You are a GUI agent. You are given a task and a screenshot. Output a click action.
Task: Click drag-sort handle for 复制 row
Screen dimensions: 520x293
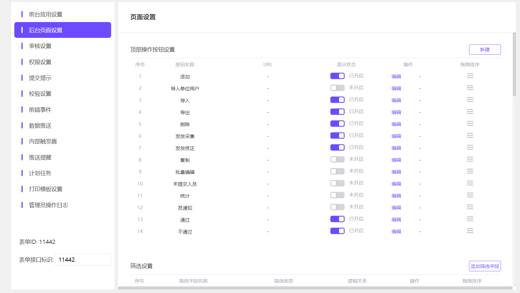pyautogui.click(x=470, y=159)
